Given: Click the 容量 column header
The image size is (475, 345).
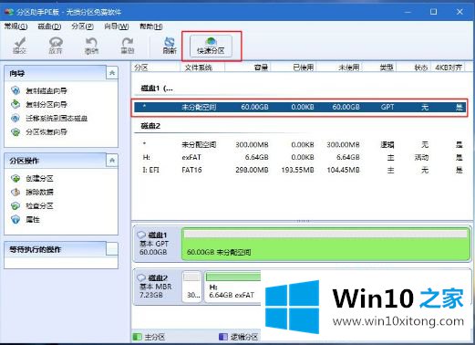Looking at the screenshot, I should tap(248, 68).
